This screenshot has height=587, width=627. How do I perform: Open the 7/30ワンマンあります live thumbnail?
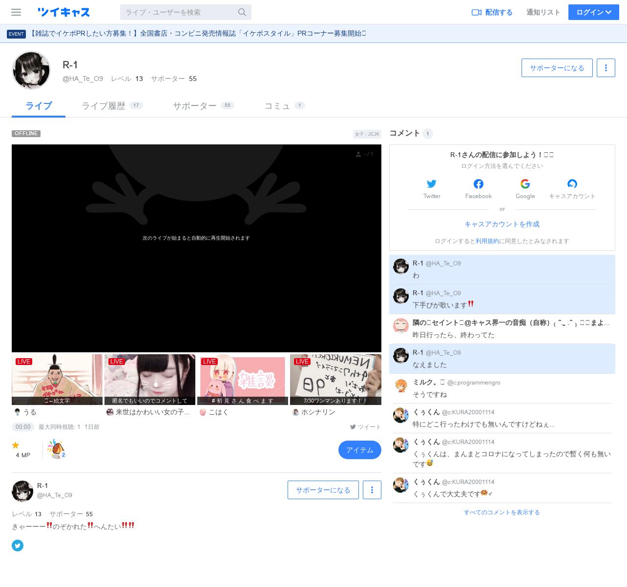[x=335, y=380]
